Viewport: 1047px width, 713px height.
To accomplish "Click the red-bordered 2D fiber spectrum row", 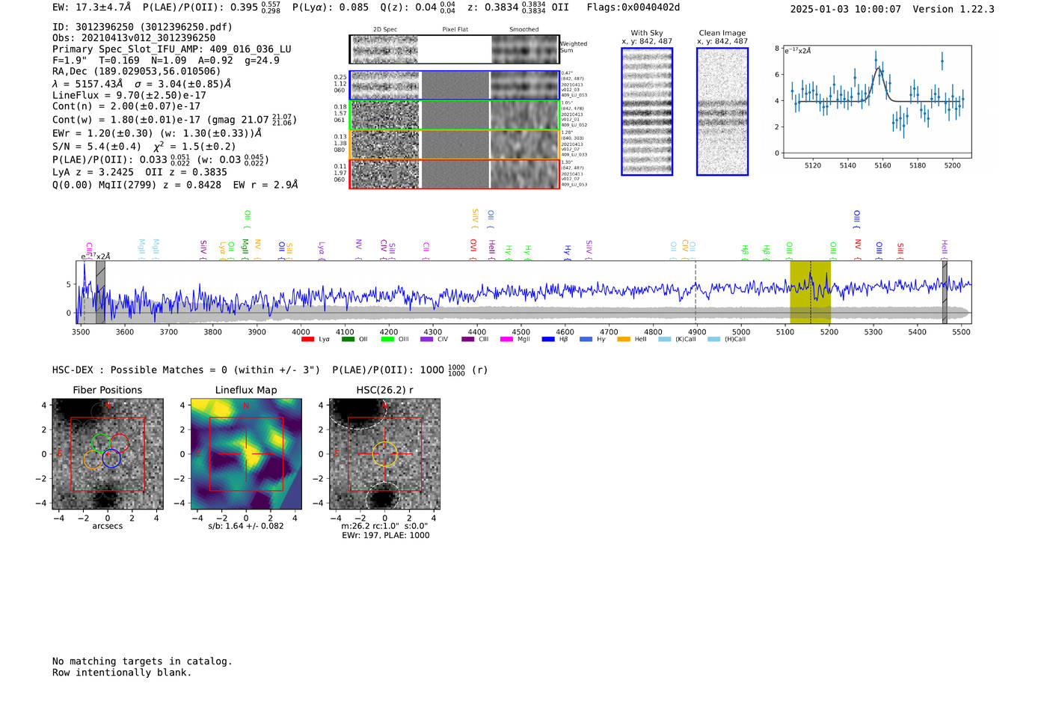I will point(454,174).
